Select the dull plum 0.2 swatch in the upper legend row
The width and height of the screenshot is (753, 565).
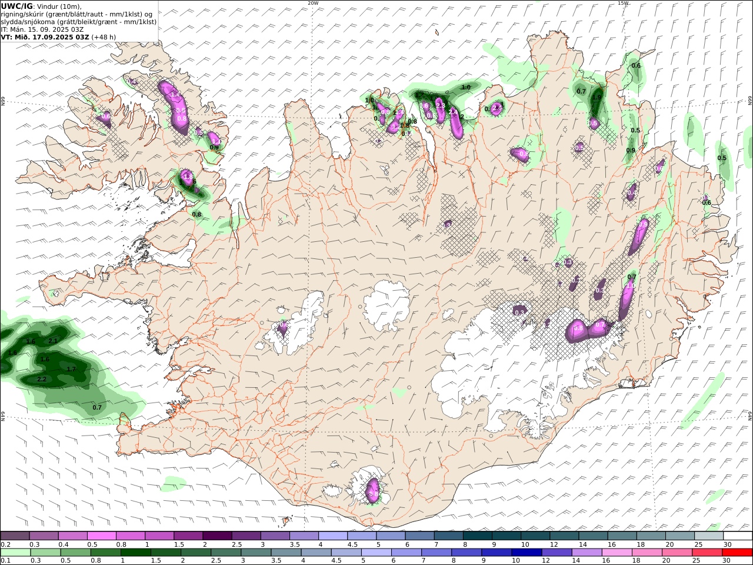click(x=15, y=536)
